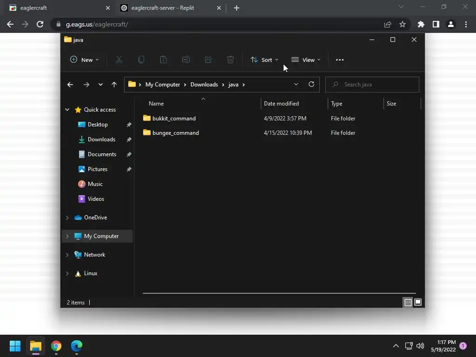Open address bar history dropdown

pyautogui.click(x=296, y=85)
